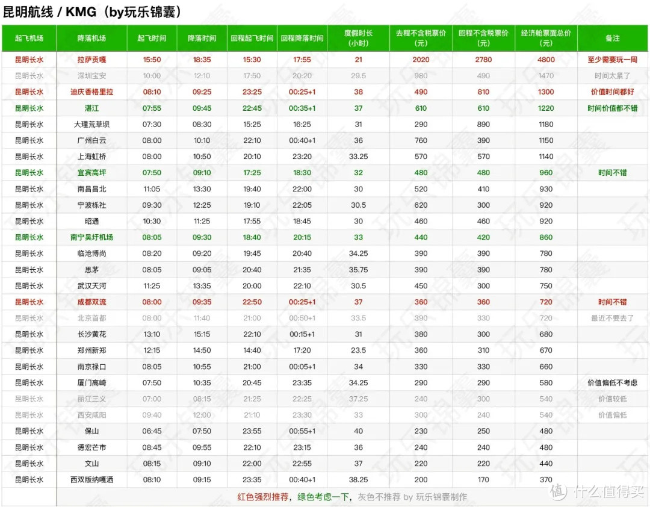
Task: Click the 降落机场 column header
Action: point(91,38)
